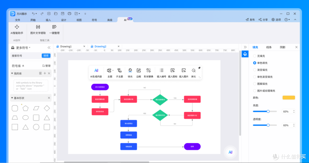
Task: Click the import icon in 我的库
Action: point(40,73)
